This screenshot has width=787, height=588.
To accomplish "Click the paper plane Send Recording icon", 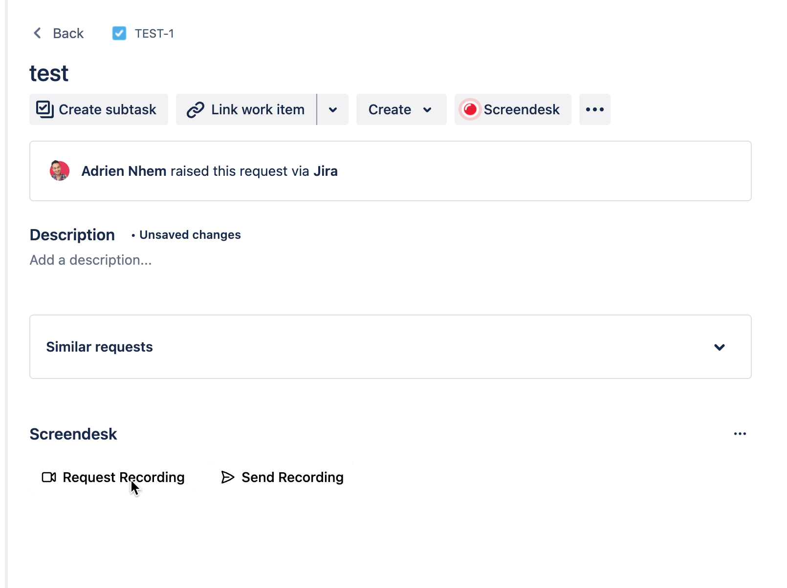I will click(228, 477).
